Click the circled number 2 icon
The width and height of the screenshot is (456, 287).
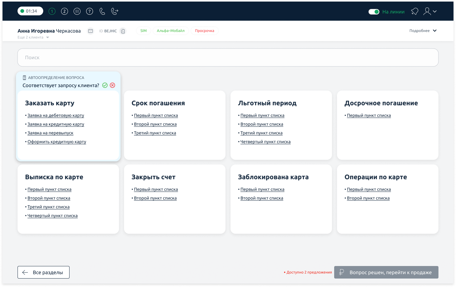[65, 11]
